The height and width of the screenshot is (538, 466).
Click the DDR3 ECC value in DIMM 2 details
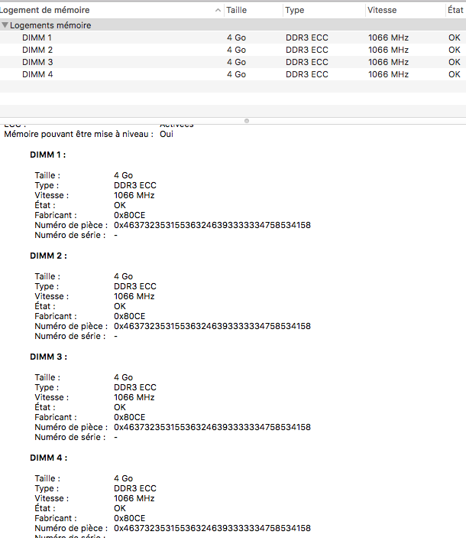[x=135, y=286]
